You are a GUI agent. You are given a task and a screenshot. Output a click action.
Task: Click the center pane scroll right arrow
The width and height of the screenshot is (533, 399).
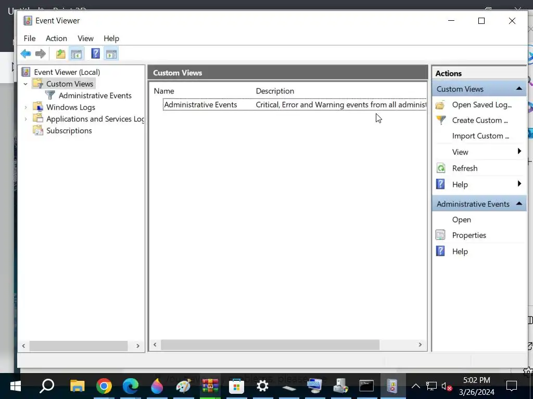coord(420,345)
